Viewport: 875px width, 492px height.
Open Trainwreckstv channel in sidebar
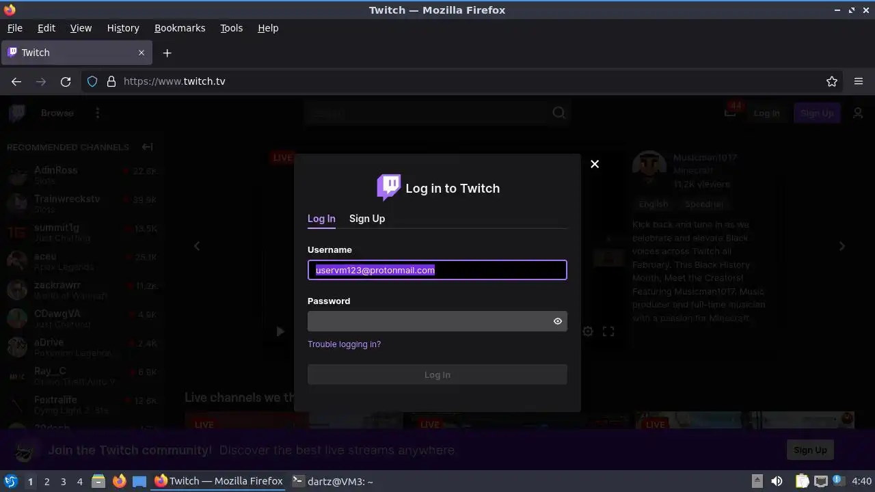[x=82, y=204]
